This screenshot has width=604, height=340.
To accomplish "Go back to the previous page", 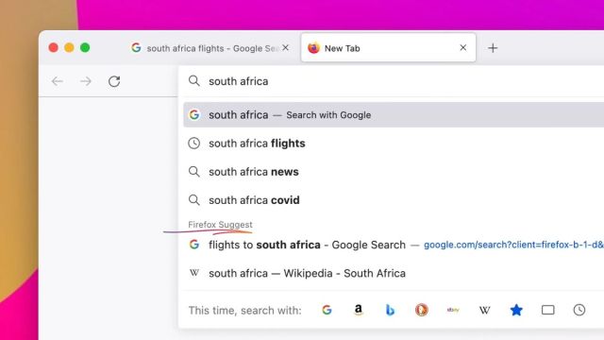I will coord(58,81).
